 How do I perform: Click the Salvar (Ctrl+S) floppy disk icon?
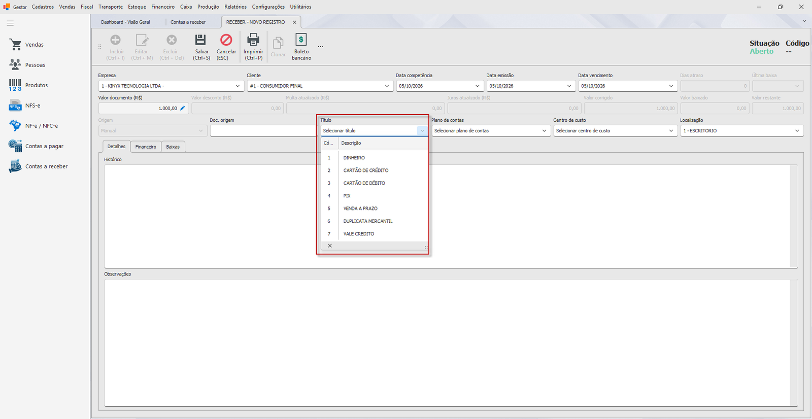tap(200, 40)
